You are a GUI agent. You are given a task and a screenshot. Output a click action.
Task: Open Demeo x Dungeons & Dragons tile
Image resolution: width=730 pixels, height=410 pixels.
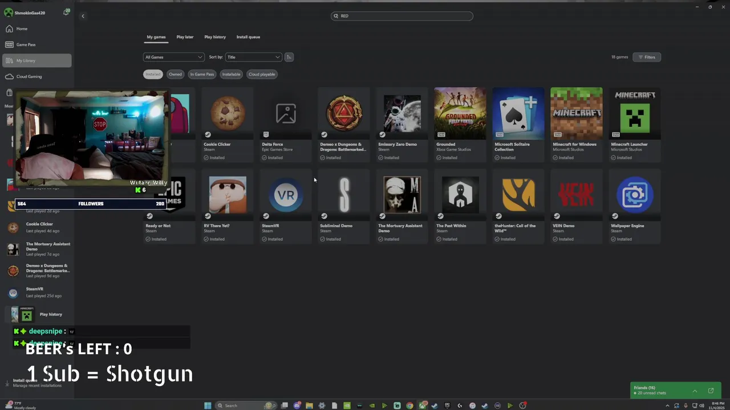(344, 125)
